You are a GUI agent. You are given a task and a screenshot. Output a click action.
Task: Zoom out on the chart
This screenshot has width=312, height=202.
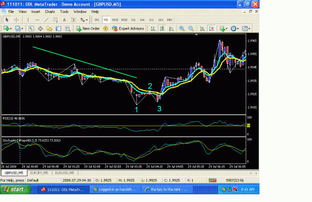(191, 28)
